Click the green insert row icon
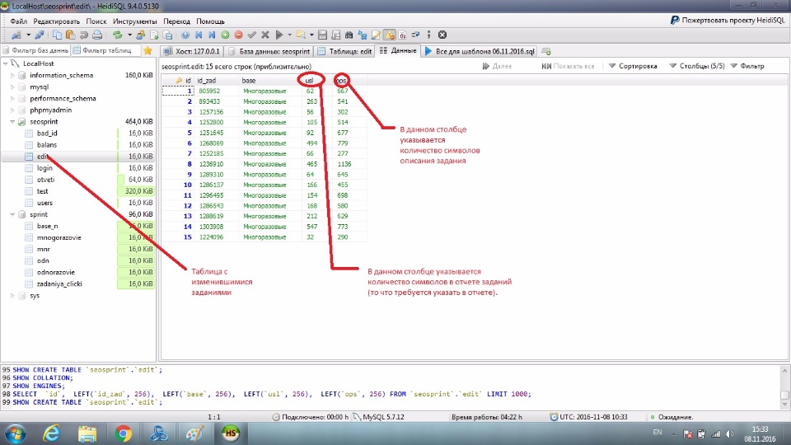 point(225,35)
